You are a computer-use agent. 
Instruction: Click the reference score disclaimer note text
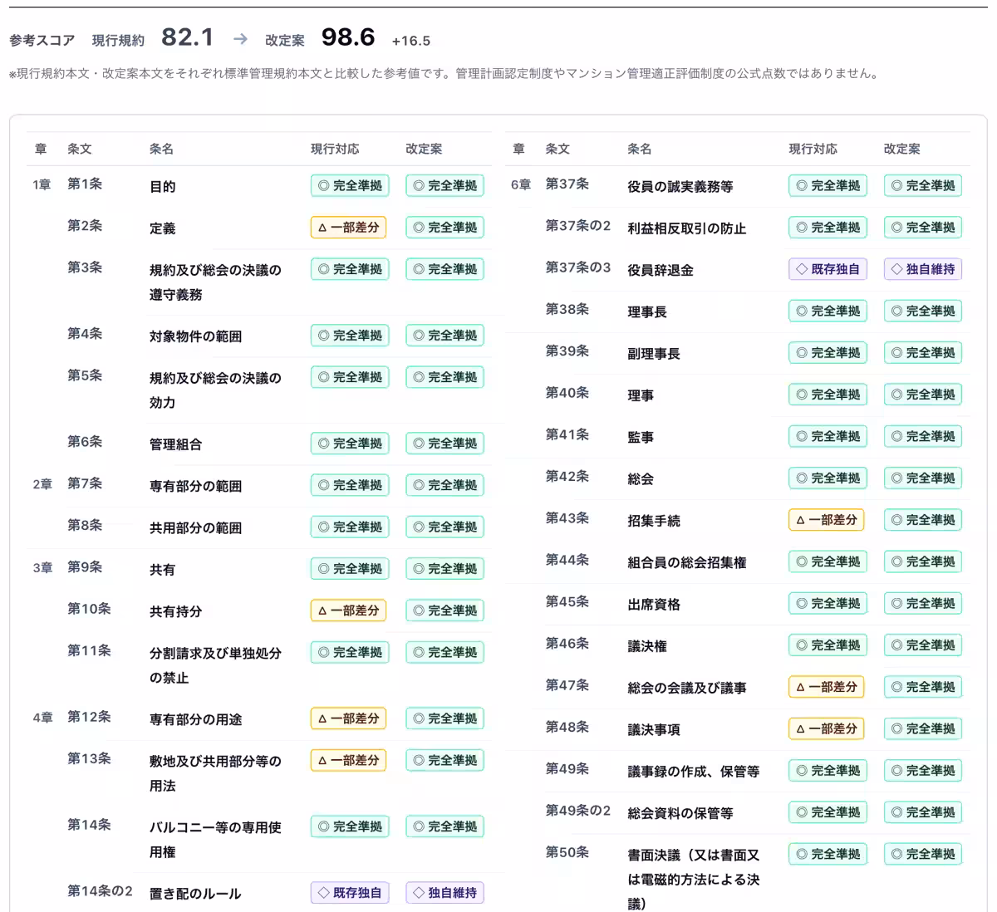[444, 73]
